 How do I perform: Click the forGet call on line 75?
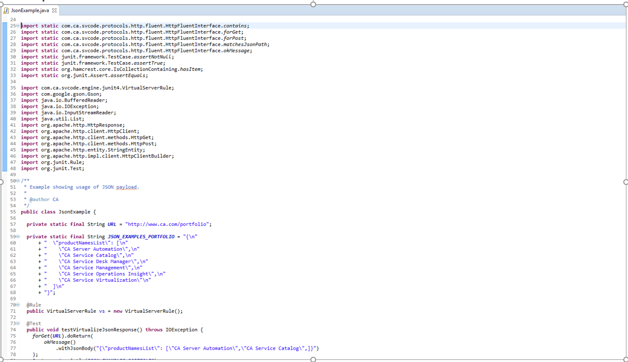coord(41,336)
